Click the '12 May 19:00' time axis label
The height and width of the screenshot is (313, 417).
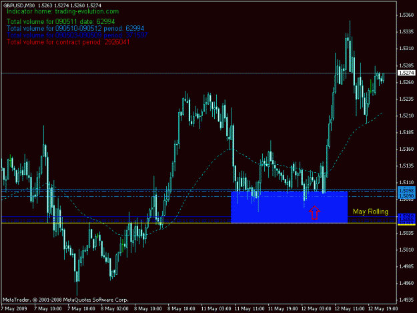click(x=383, y=309)
